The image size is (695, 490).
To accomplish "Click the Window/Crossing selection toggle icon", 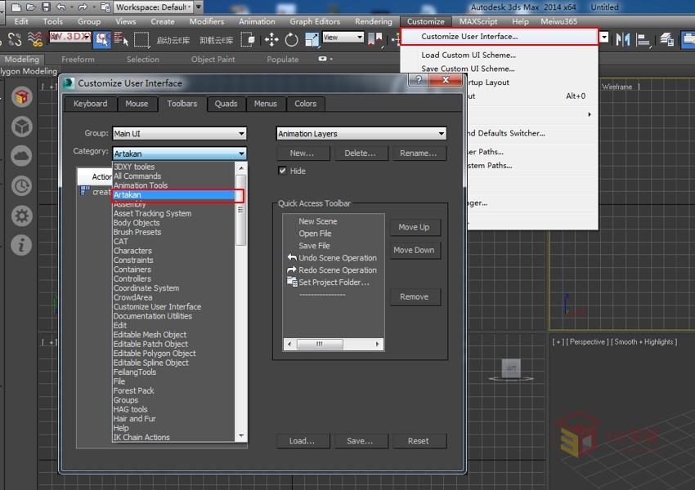I will pos(248,39).
